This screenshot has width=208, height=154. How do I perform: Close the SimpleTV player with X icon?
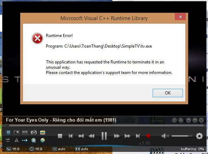tap(201, 120)
